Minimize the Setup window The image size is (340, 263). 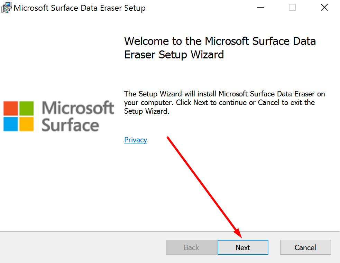coord(260,7)
